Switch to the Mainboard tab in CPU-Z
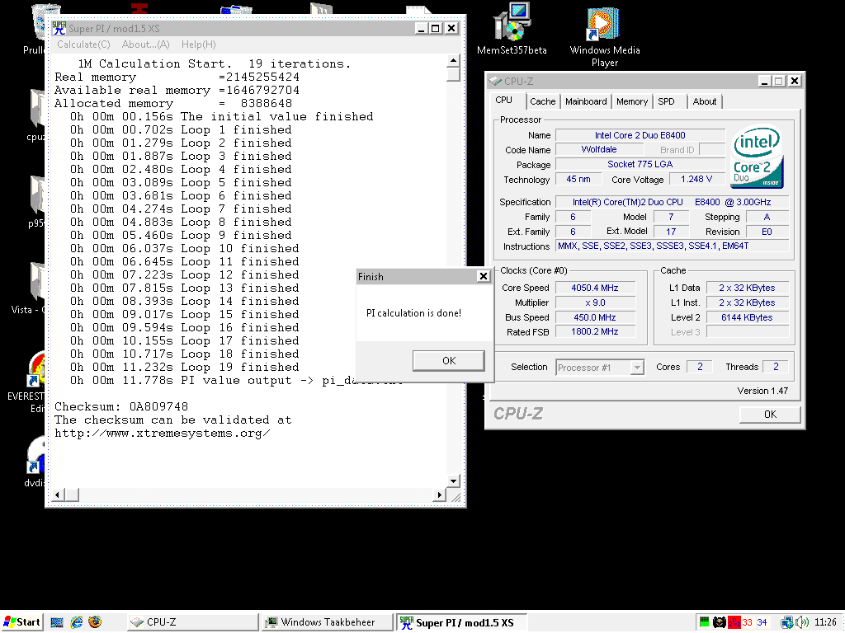845x633 pixels. coord(586,101)
